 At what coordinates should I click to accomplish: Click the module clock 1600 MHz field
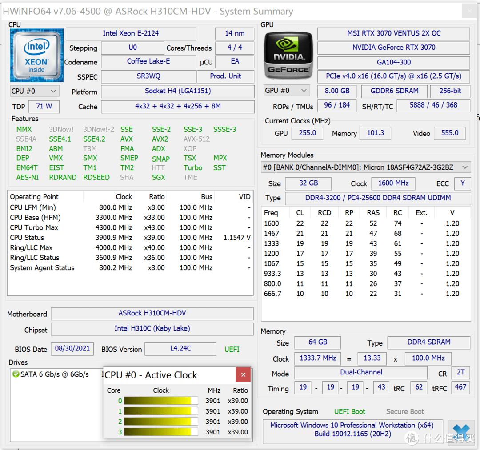[x=393, y=183]
